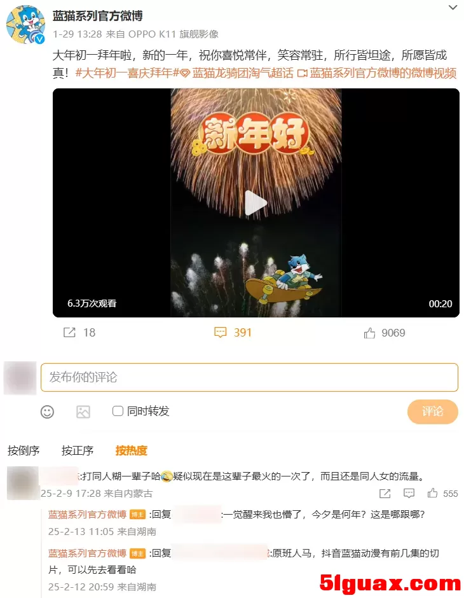Select the 按热度 sorting tab
This screenshot has height=598, width=464.
(132, 450)
